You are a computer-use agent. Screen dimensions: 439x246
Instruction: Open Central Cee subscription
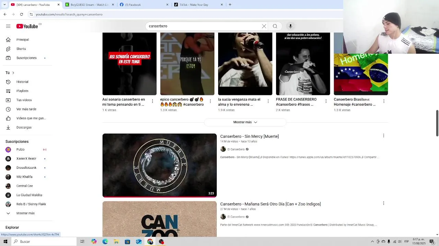[26, 186]
